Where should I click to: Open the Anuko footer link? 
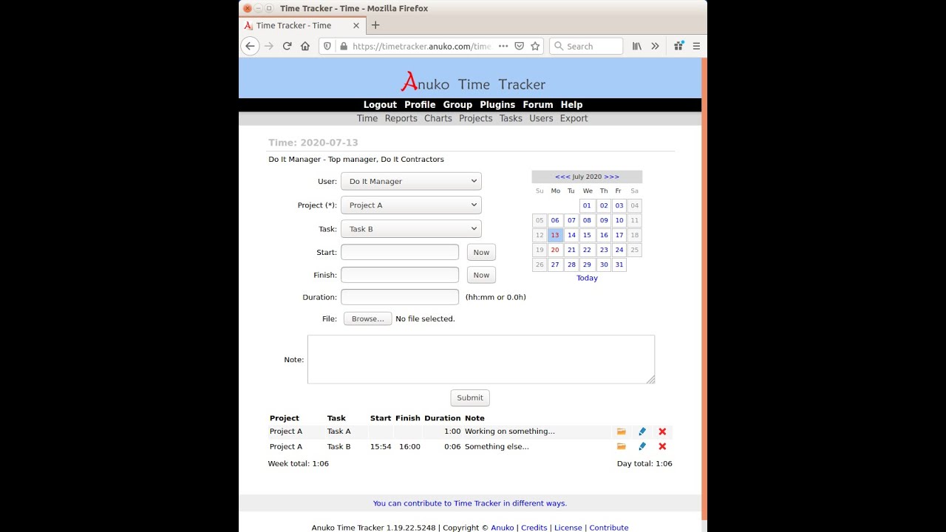(x=503, y=528)
